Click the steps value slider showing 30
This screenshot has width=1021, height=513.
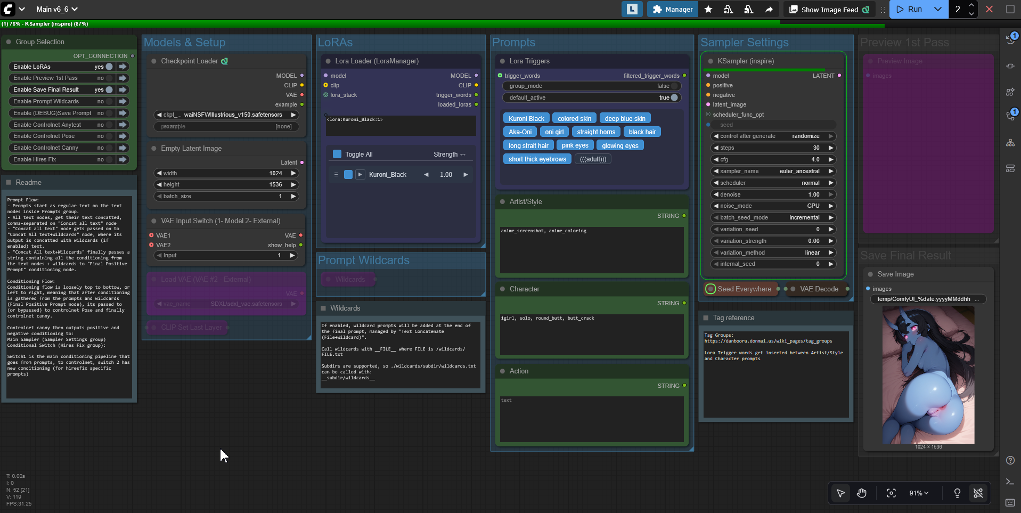(773, 148)
